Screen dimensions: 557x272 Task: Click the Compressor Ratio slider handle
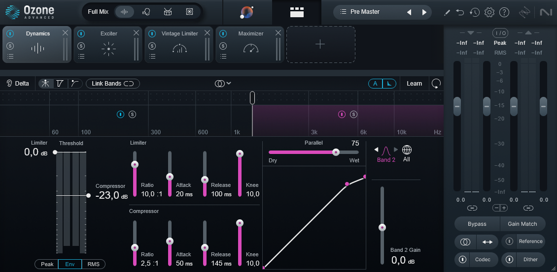coord(135,247)
